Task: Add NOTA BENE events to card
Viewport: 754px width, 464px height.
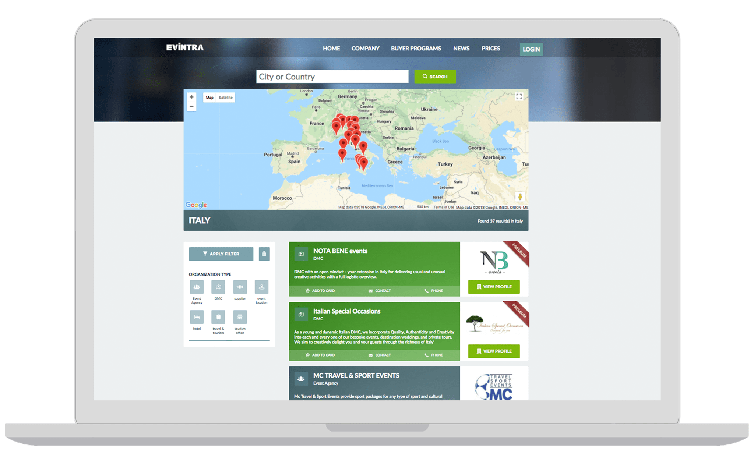Action: coord(320,291)
